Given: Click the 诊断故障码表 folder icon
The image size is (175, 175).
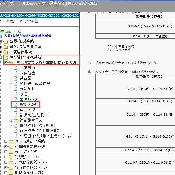Looking at the screenshot, I should coord(16,120).
